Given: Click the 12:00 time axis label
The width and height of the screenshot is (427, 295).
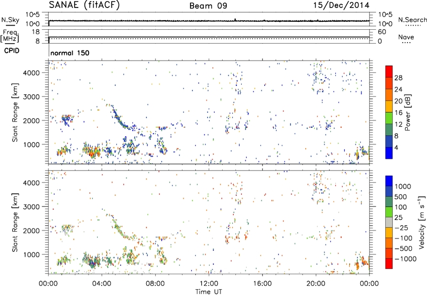Looking at the screenshot, I should coord(209,284).
